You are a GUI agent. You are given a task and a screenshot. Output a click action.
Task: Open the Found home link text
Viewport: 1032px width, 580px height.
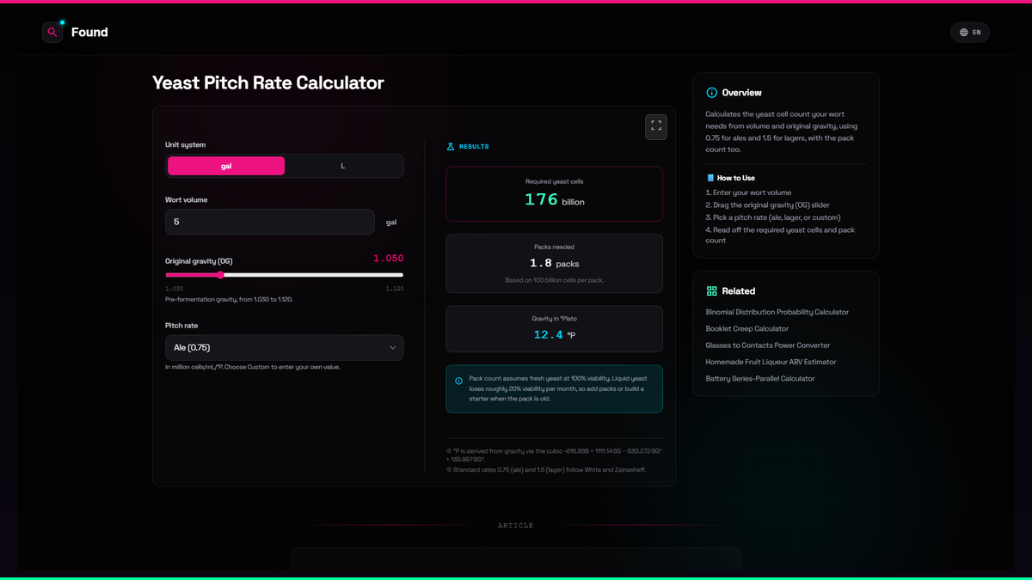pos(89,33)
